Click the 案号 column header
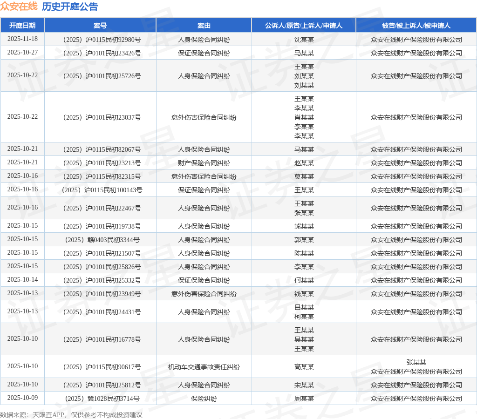Viewport: 477px width, 419px height. point(100,26)
